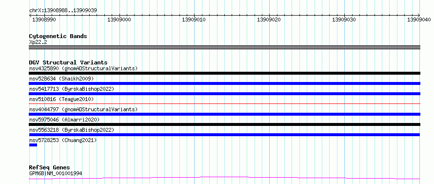434x184 pixels.
Task: Select variant label nsv5728253 (Chuang2021)
Action: [x=63, y=140]
